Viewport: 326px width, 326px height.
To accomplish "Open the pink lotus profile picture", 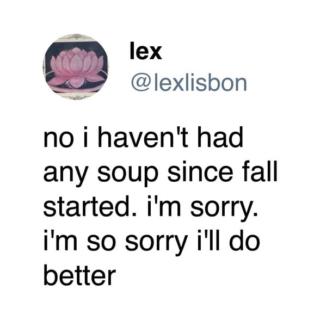I will click(76, 66).
